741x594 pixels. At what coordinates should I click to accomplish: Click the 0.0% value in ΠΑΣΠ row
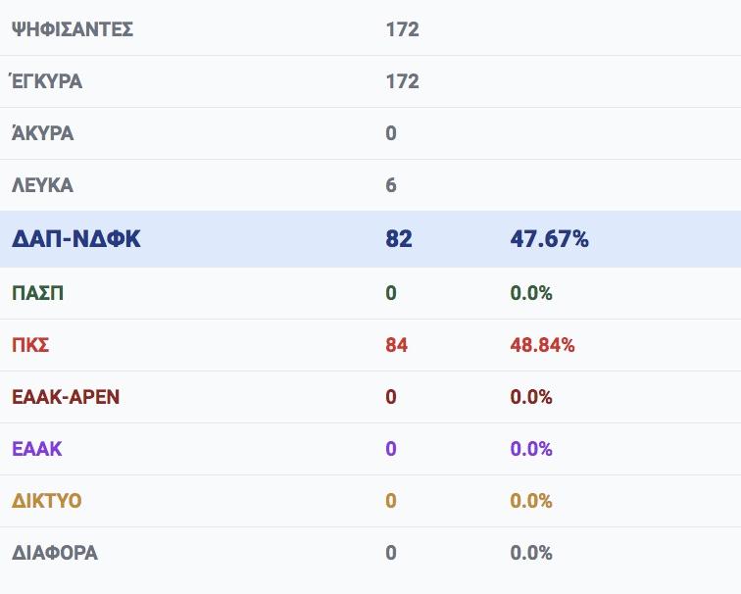tap(531, 293)
